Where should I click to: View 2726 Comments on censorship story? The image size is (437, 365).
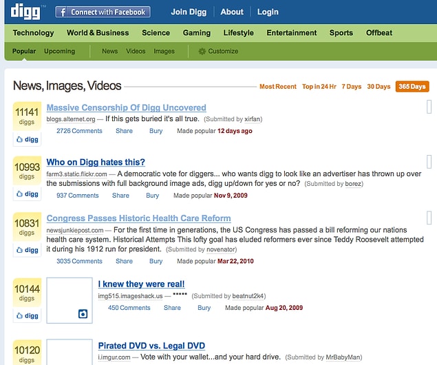coord(79,131)
